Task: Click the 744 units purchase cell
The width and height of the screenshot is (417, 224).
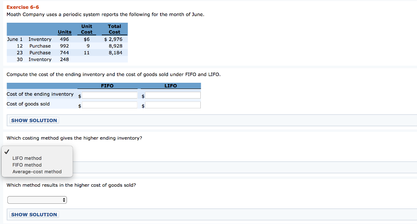Action: pyautogui.click(x=64, y=53)
